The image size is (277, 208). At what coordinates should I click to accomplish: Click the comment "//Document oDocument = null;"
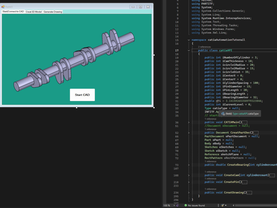(227, 126)
